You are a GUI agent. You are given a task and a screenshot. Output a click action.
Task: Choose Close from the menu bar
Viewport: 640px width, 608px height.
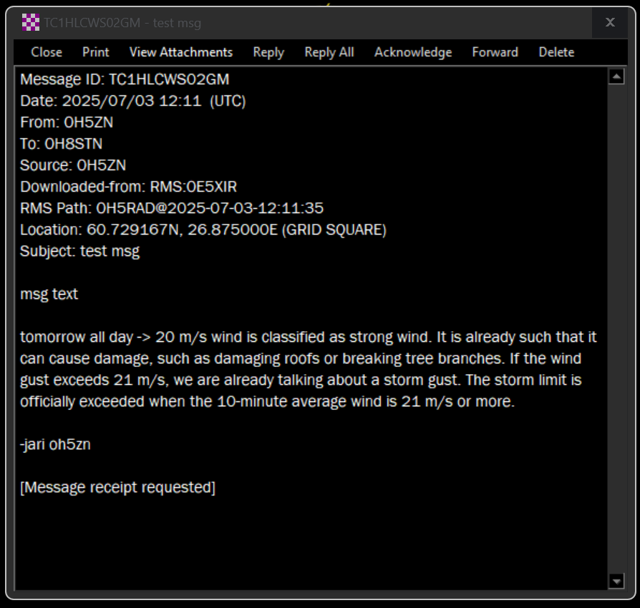47,52
